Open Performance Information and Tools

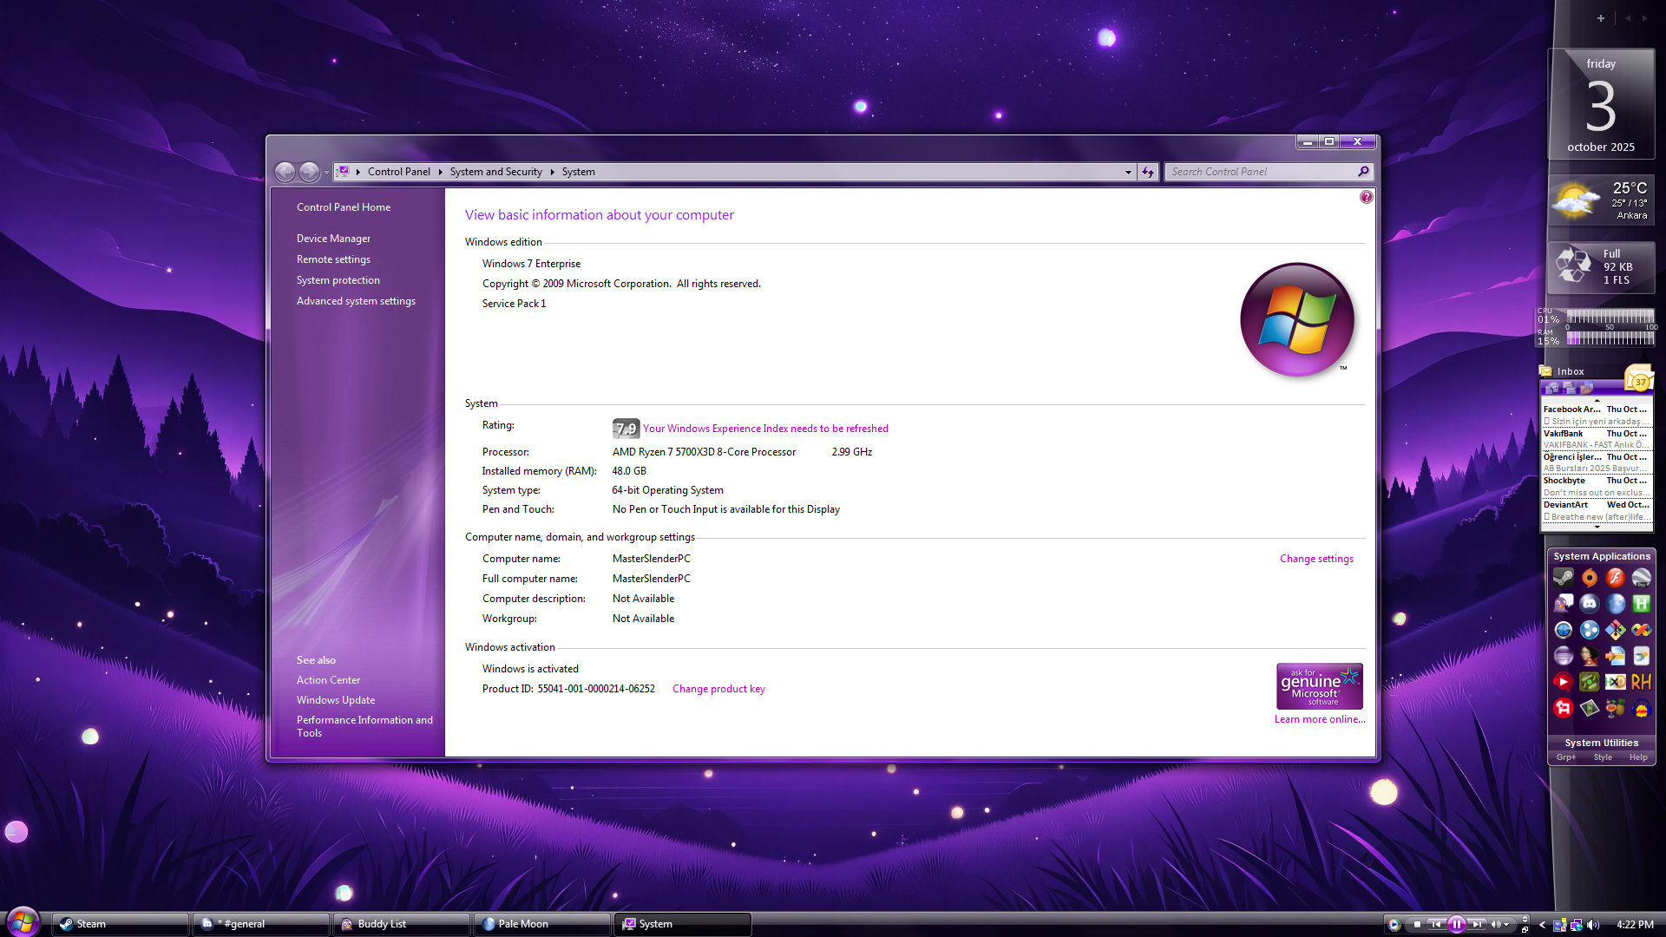click(x=364, y=726)
